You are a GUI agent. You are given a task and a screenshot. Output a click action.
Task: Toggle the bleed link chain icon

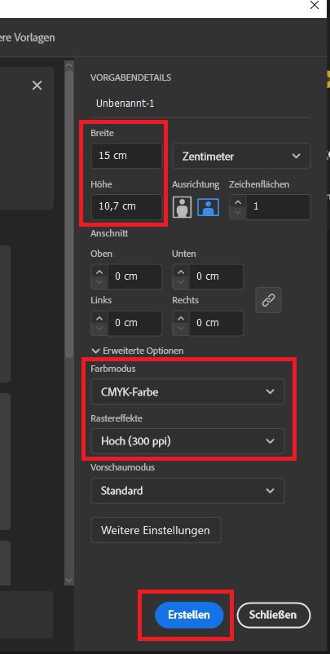[268, 300]
